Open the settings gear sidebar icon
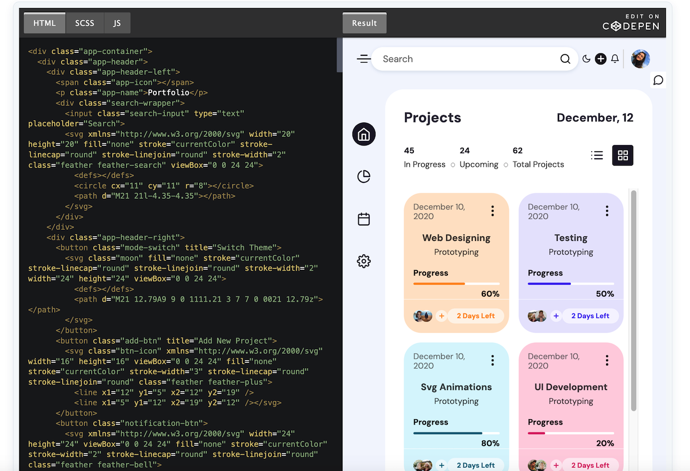 coord(363,261)
